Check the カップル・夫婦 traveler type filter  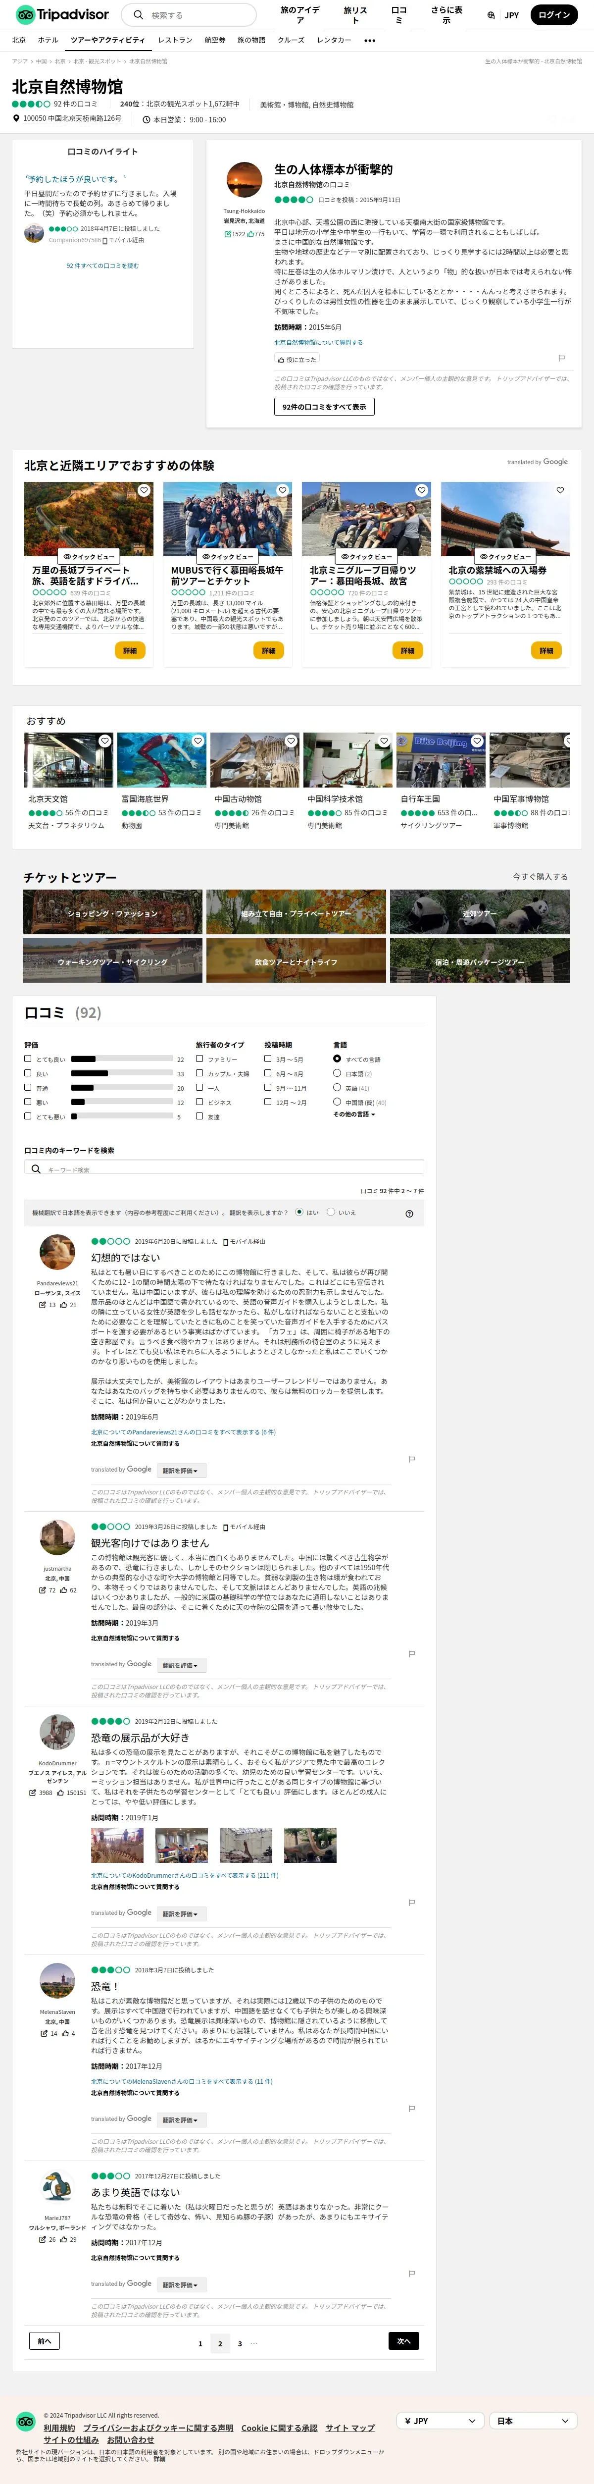(199, 1073)
